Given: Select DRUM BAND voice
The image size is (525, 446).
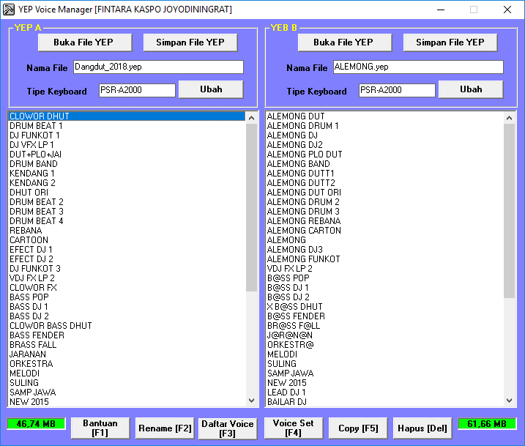Looking at the screenshot, I should [126, 164].
